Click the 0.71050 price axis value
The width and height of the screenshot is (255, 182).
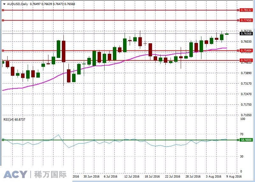[x=246, y=115]
